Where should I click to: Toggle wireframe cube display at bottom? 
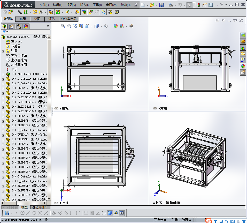(x=104, y=213)
